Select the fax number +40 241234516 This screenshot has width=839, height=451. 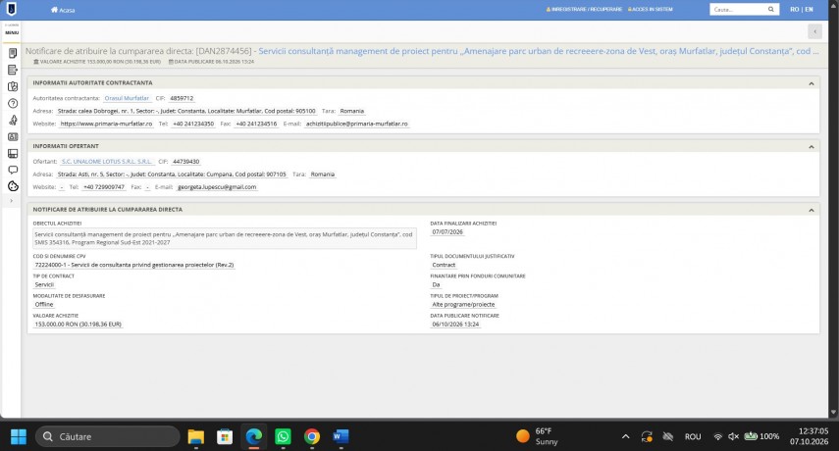coord(256,124)
